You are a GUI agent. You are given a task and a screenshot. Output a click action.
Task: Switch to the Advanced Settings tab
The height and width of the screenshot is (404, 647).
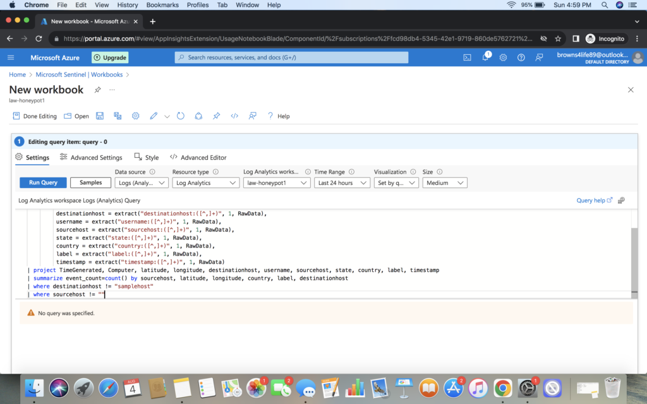pos(91,157)
